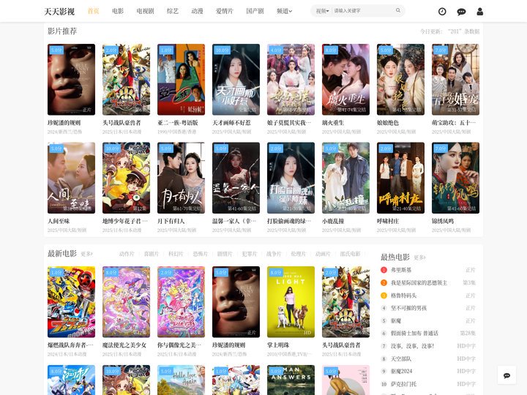Open the 掌上明珠 yellow poster
The height and width of the screenshot is (395, 527).
291,302
